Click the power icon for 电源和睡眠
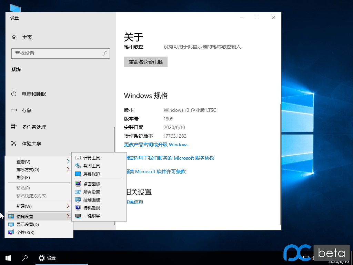353x265 pixels. (14, 94)
